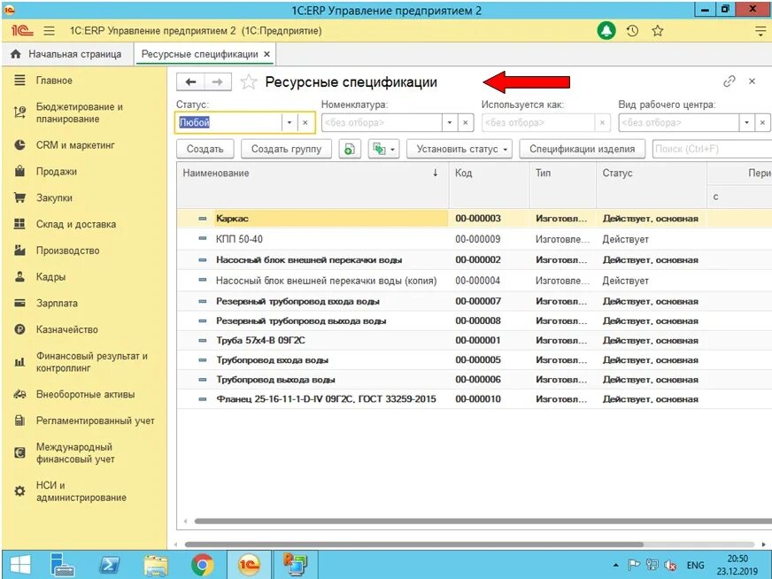This screenshot has width=772, height=579.
Task: Open Регламентированный учет section
Action: coord(95,421)
